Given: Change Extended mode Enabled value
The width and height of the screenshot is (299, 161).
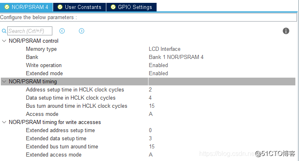Looking at the screenshot, I should pyautogui.click(x=158, y=73).
